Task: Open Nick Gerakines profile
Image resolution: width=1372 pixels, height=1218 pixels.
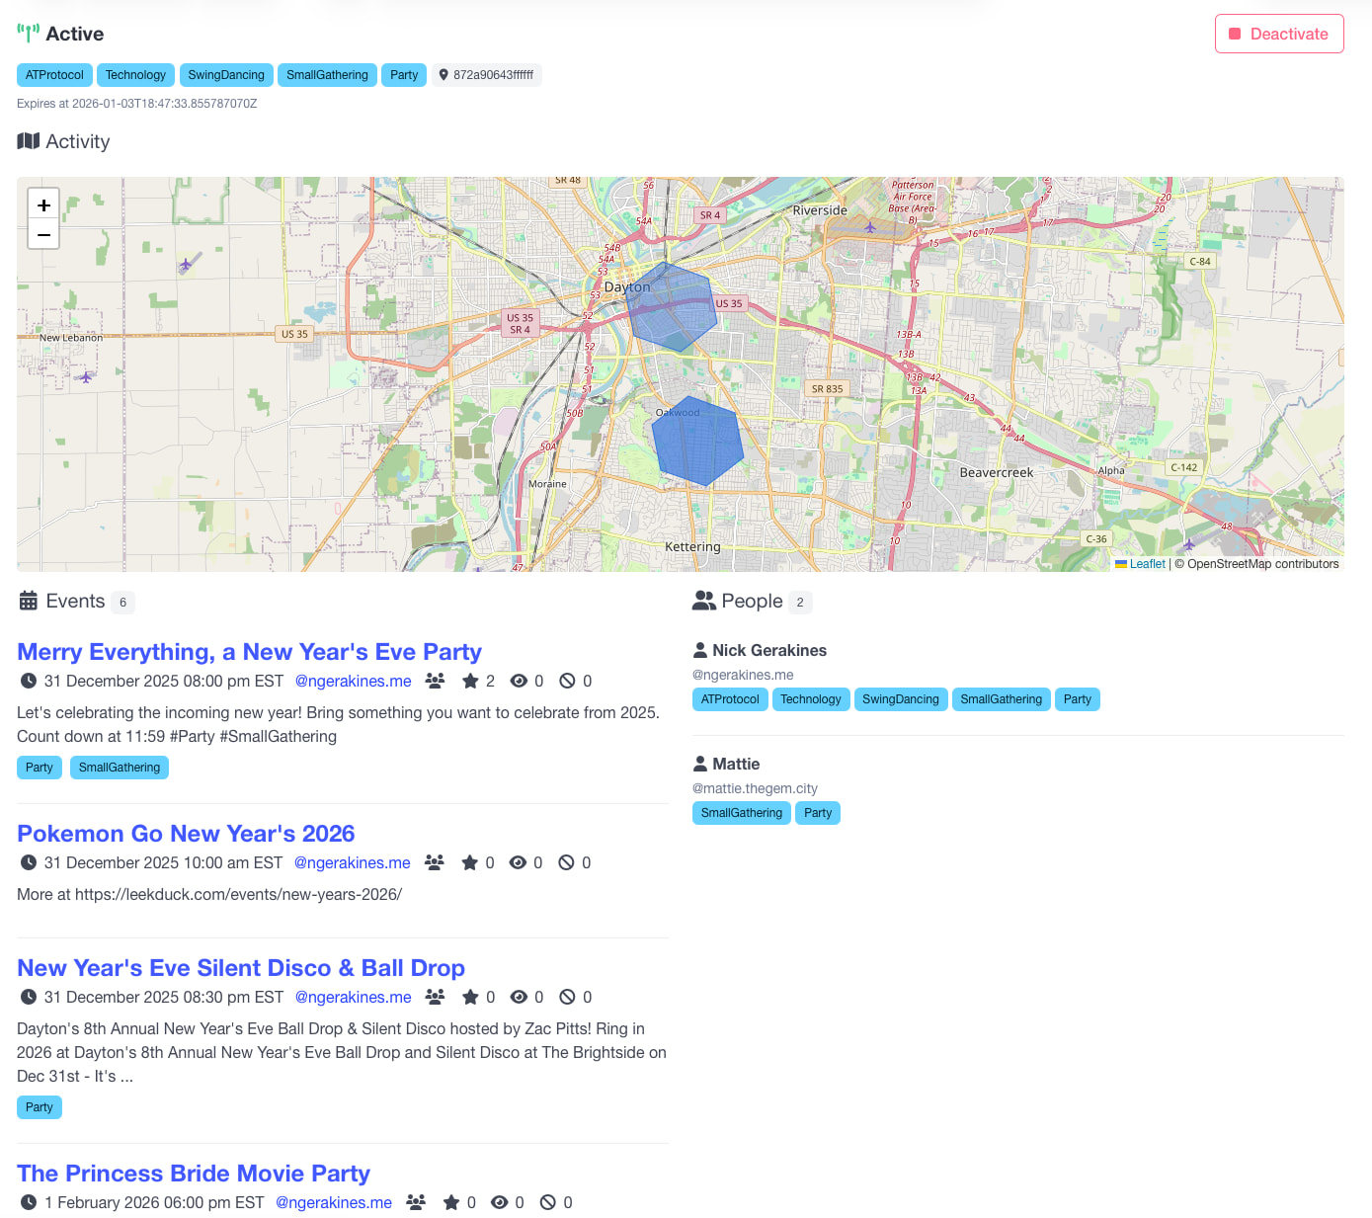Action: click(768, 650)
